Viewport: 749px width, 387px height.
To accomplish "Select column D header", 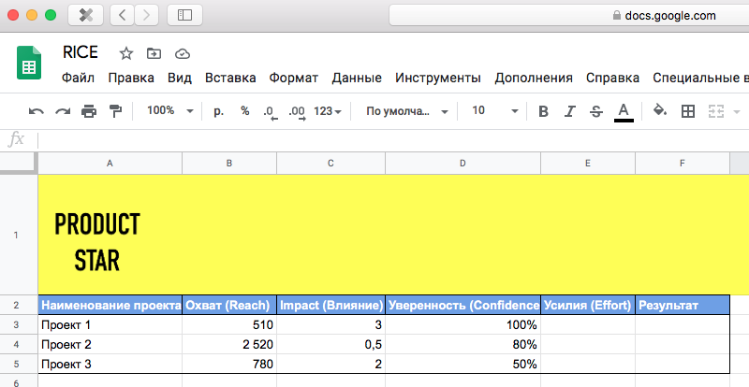I will tap(463, 164).
